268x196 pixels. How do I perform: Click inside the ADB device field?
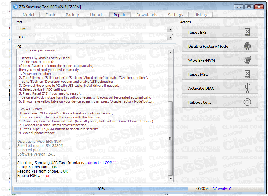[101, 37]
